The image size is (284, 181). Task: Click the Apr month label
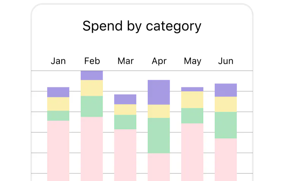(159, 61)
